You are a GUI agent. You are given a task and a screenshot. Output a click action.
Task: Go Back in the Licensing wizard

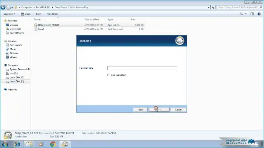point(140,110)
